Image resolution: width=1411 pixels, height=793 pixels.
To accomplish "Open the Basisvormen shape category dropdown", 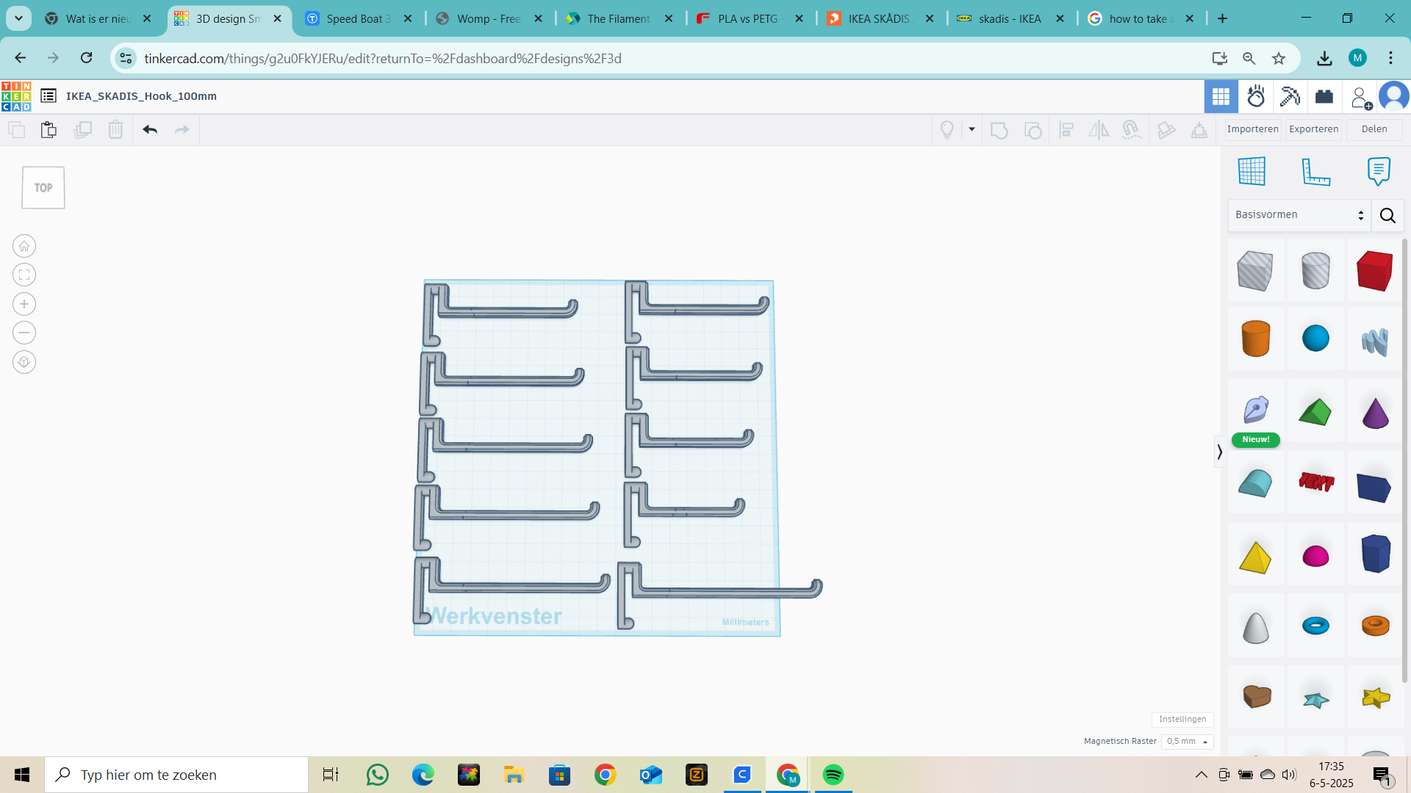I will pyautogui.click(x=1299, y=215).
